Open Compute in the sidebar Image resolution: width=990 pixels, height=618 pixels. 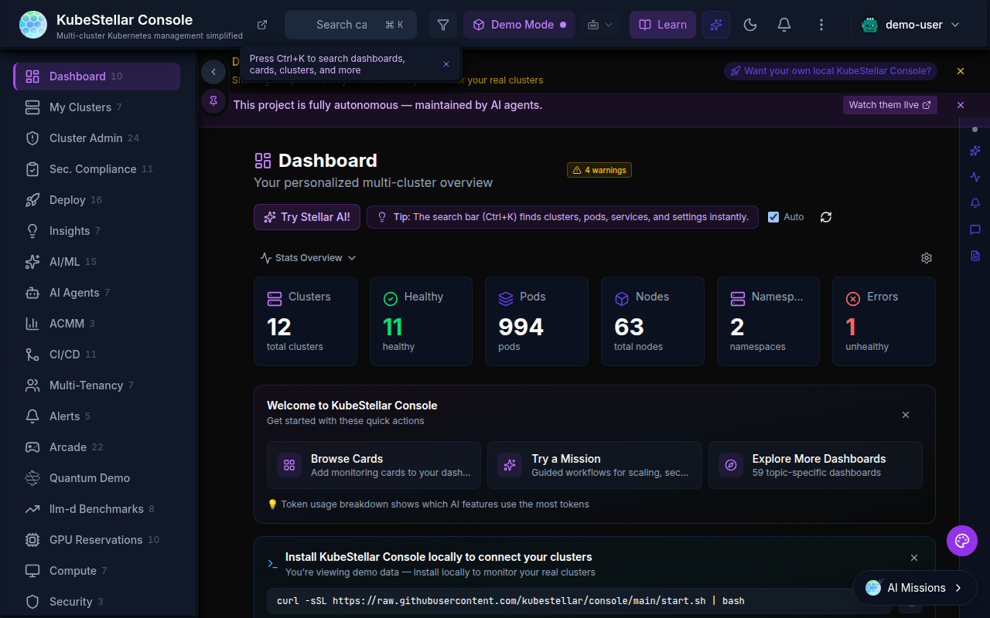click(x=97, y=571)
